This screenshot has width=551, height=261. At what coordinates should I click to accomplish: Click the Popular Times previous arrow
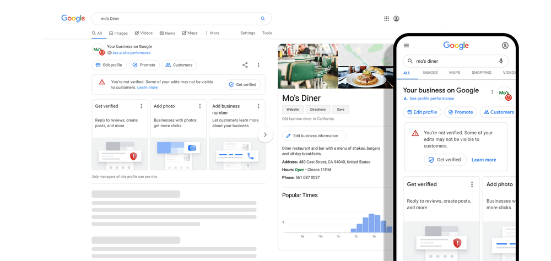[283, 222]
